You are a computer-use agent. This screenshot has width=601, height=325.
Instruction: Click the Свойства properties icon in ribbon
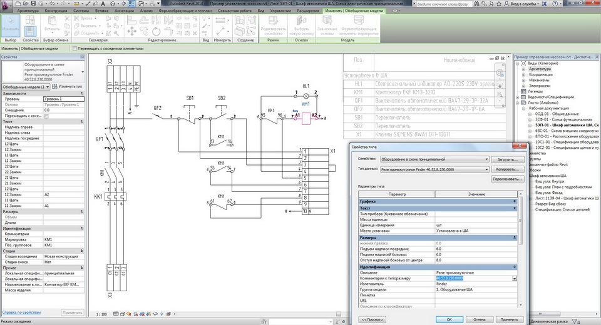(30, 31)
